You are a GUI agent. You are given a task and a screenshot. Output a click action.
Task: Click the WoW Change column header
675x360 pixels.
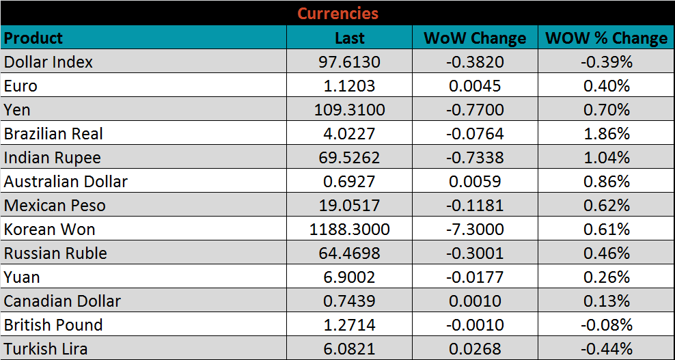click(x=475, y=38)
